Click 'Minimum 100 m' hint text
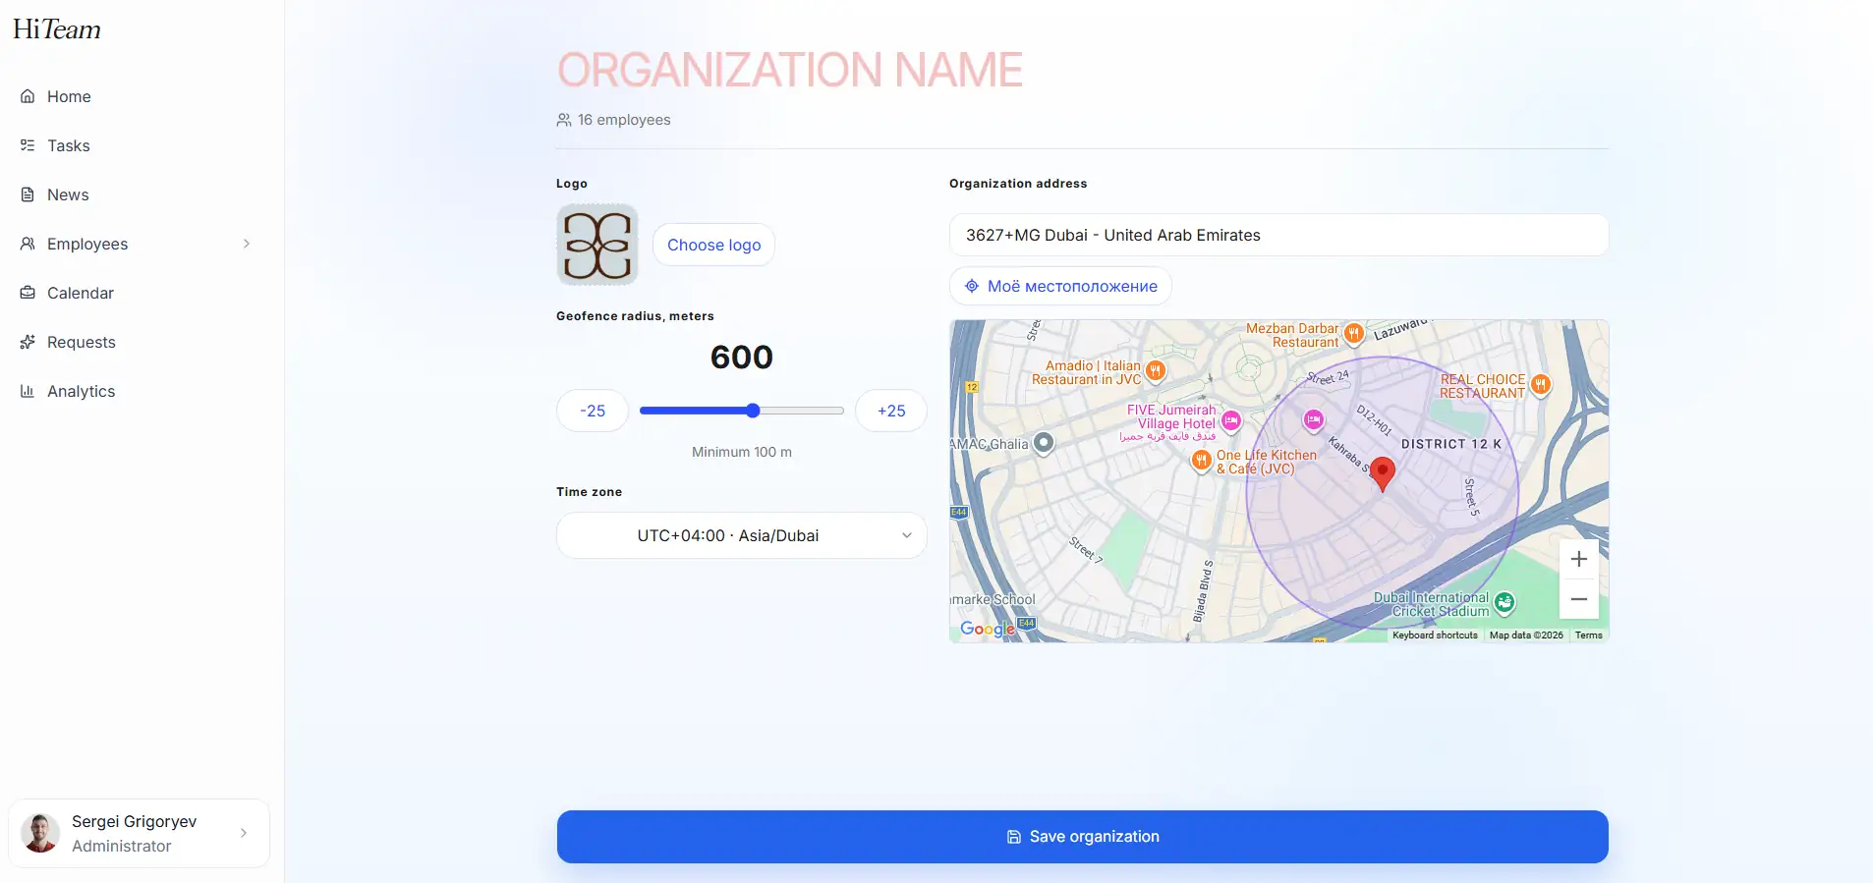 tap(742, 452)
